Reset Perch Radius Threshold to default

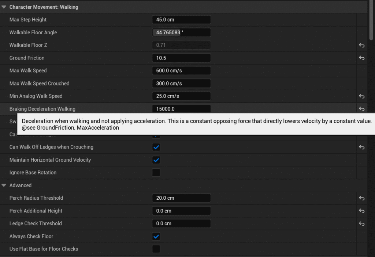(361, 198)
